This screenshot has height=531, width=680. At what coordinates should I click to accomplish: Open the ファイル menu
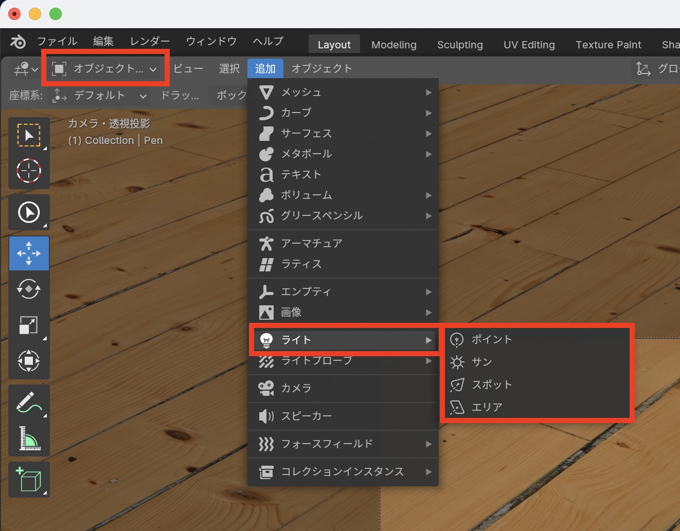point(57,41)
